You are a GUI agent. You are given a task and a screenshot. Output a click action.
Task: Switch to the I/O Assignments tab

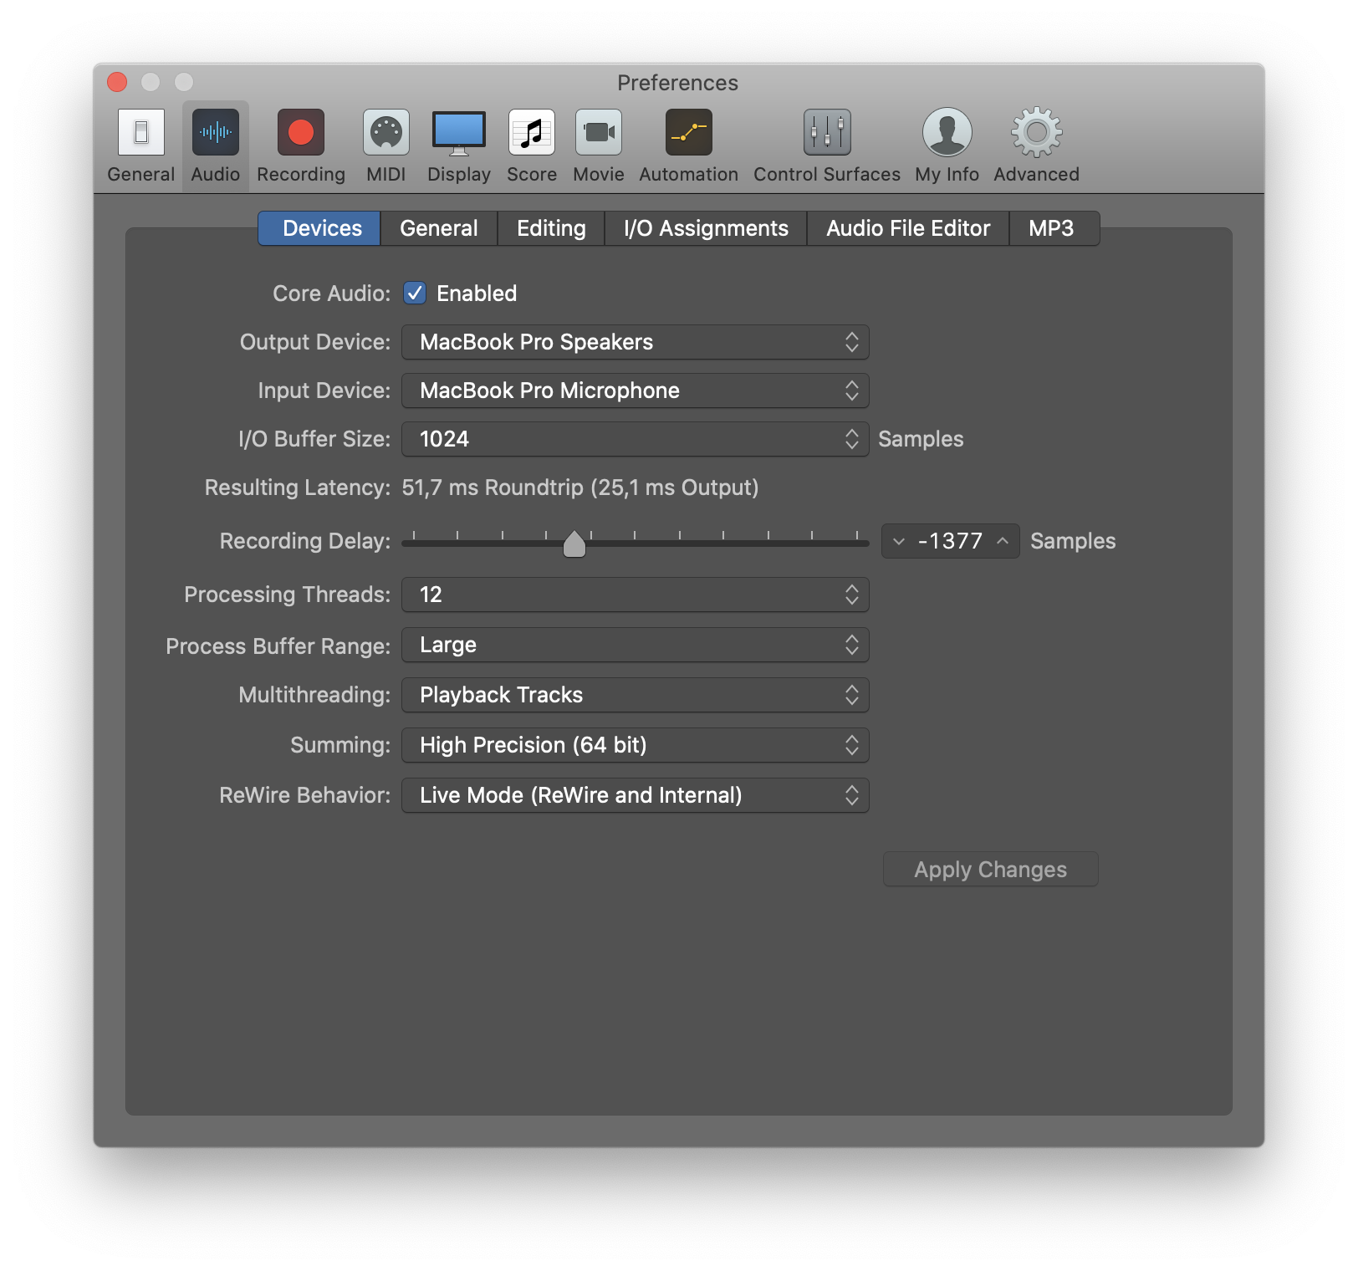point(706,228)
